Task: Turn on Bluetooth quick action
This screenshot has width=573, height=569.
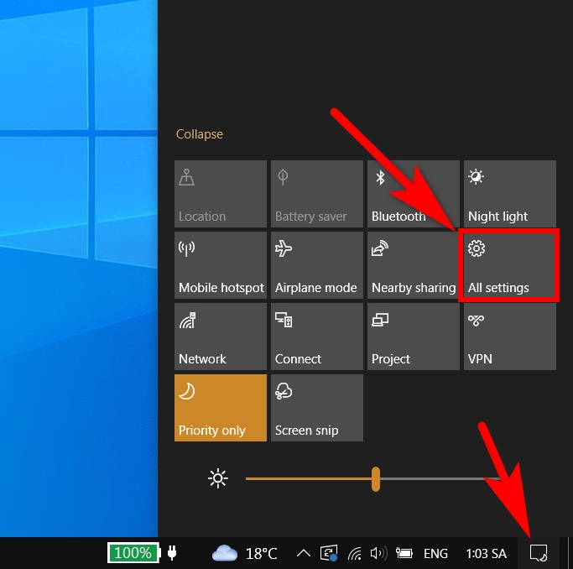Action: click(414, 194)
